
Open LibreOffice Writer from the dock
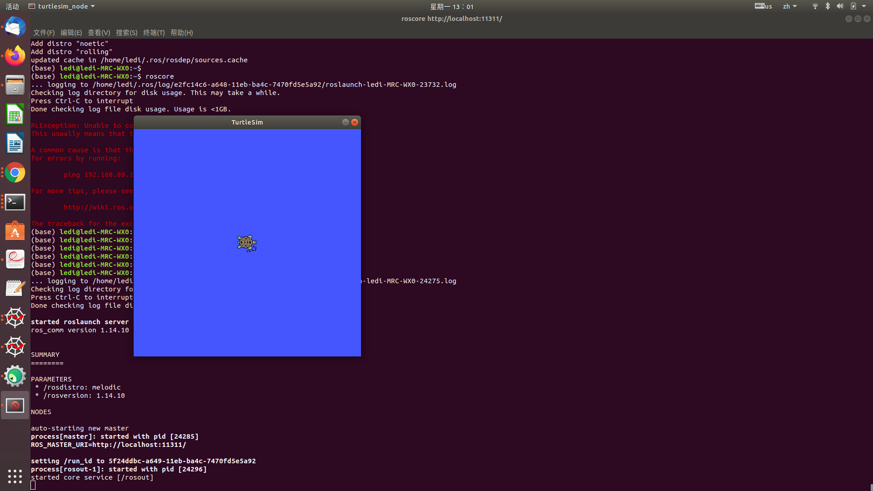[15, 144]
